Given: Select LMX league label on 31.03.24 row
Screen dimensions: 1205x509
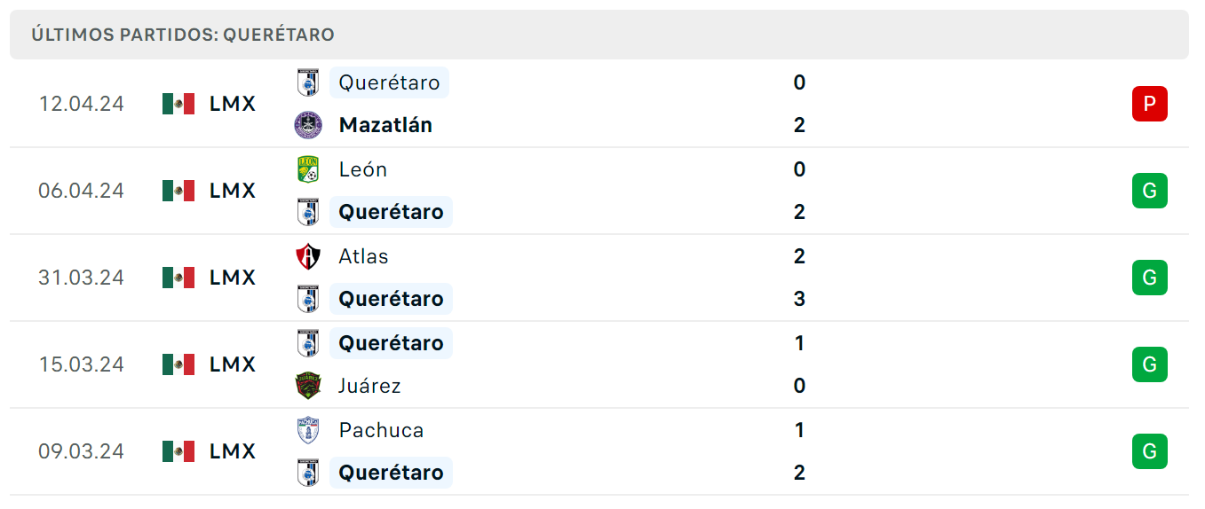Looking at the screenshot, I should pos(233,278).
